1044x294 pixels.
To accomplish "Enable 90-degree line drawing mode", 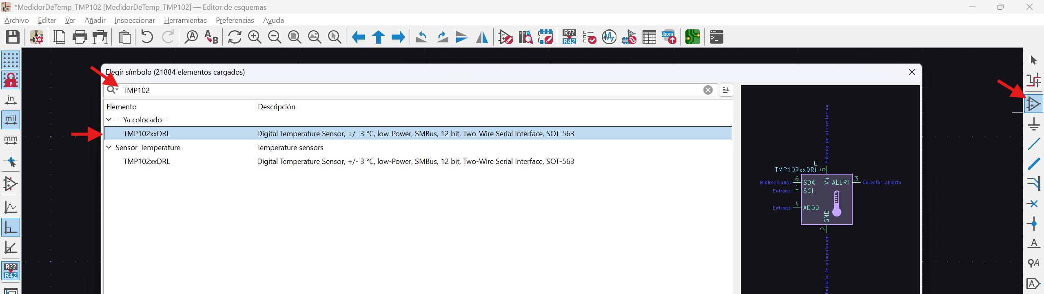I will tap(11, 228).
